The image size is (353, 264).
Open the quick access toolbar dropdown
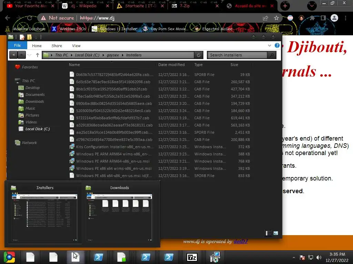coord(36,37)
